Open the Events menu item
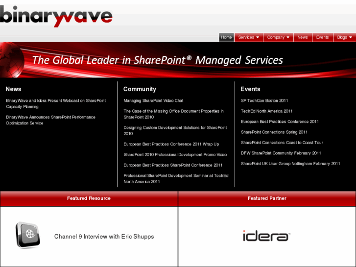This screenshot has height=267, width=356. 322,37
